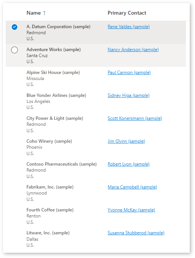Click Fourth Coffee (sample) account name
This screenshot has height=258, width=195.
click(x=50, y=210)
